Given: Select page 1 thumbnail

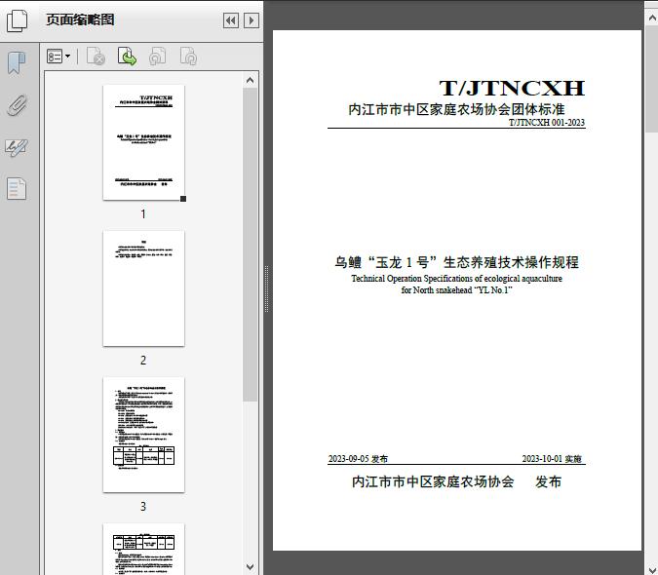Looking at the screenshot, I should 143,142.
